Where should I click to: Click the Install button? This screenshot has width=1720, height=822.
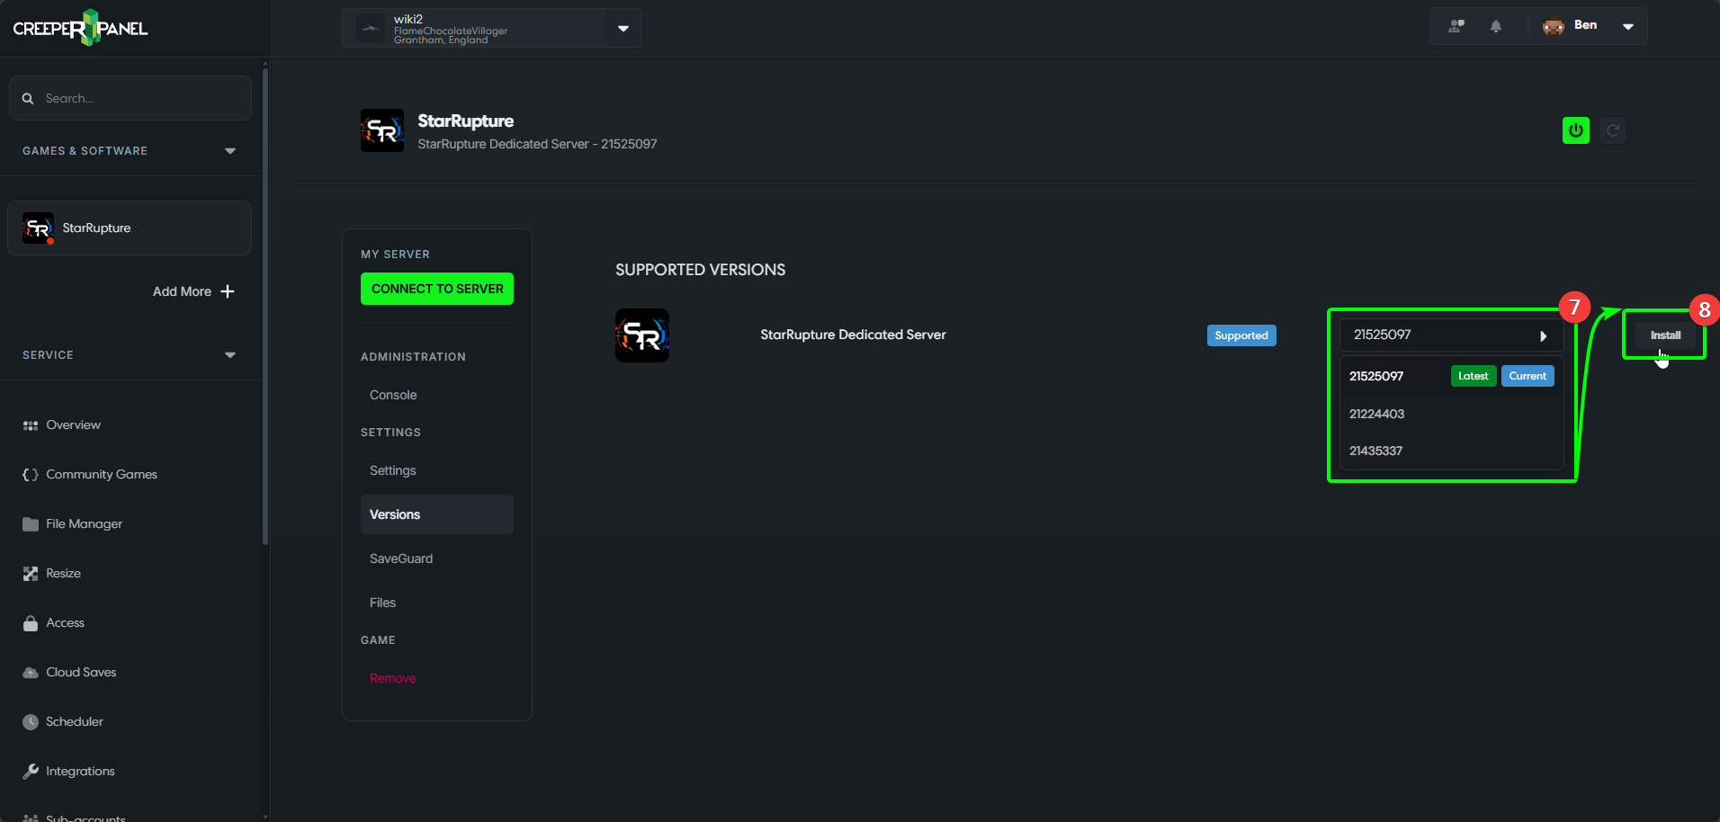pos(1664,335)
